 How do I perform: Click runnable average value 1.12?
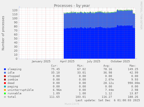click(108, 93)
